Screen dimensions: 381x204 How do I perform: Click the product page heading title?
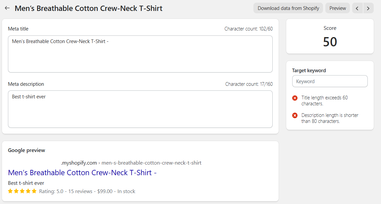[88, 8]
